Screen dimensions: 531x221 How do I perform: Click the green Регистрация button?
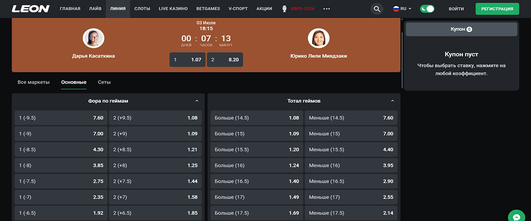497,9
